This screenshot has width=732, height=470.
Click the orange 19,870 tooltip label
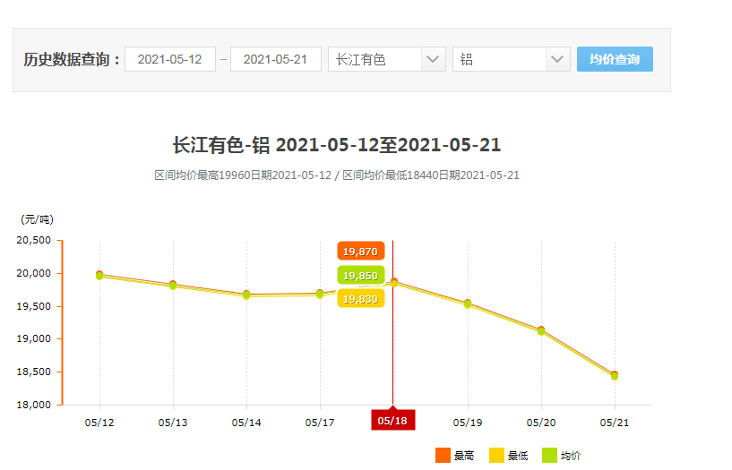[361, 252]
